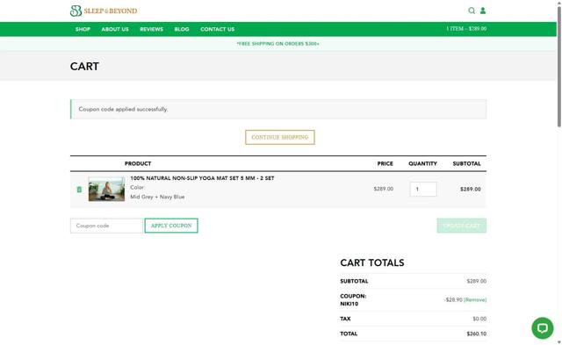Screen dimensions: 562x345
Task: Click the QUANTITY column header
Action: [422, 164]
